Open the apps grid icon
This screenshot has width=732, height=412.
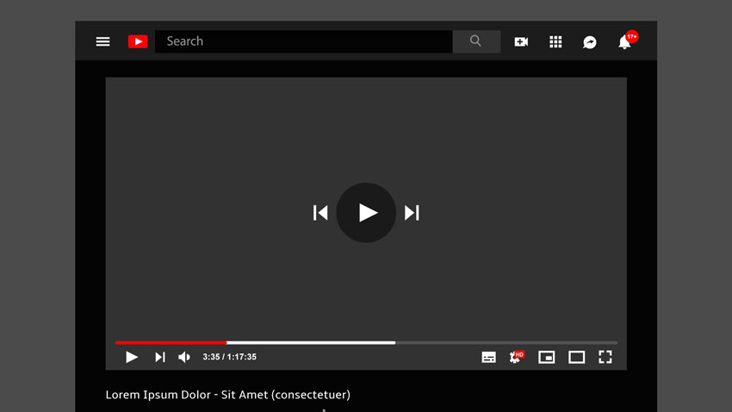tap(555, 42)
